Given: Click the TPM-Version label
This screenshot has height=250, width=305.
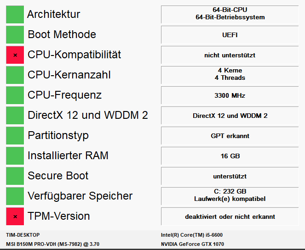Looking at the screenshot, I should (59, 216).
